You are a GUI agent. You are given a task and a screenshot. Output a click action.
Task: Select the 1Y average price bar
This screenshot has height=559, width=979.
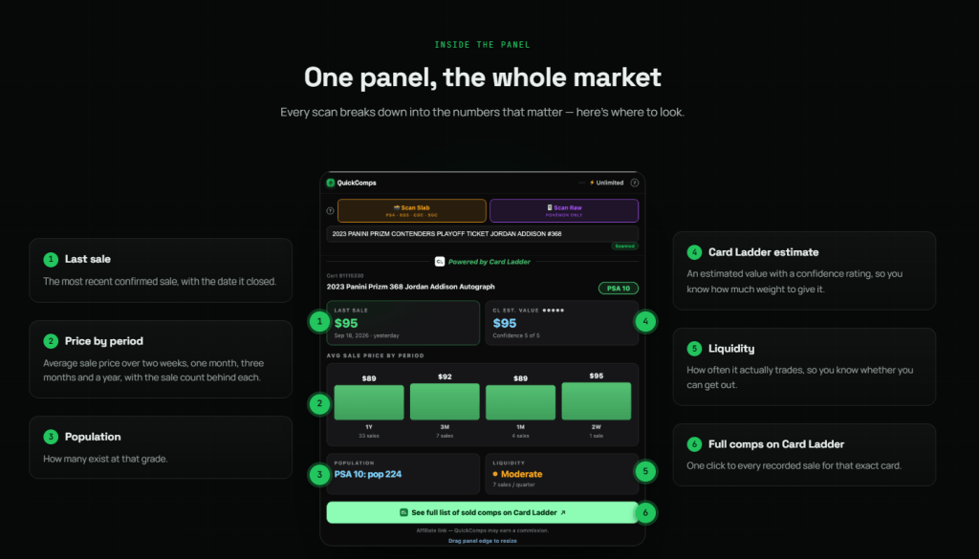pyautogui.click(x=369, y=402)
